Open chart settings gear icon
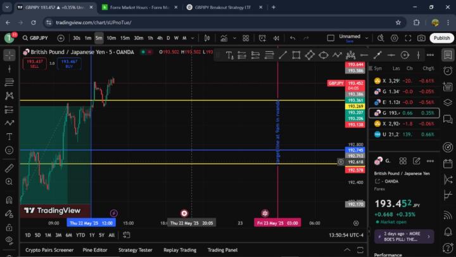The height and width of the screenshot is (257, 456). pyautogui.click(x=395, y=38)
